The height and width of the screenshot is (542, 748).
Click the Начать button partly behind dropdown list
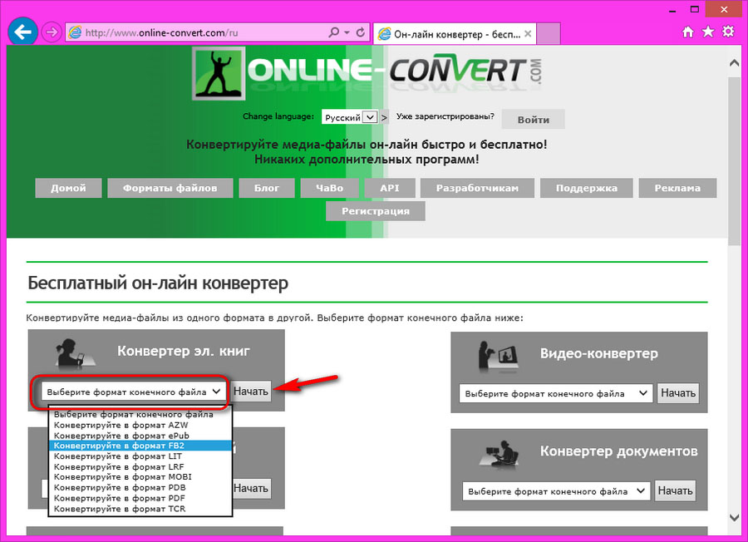click(x=252, y=489)
